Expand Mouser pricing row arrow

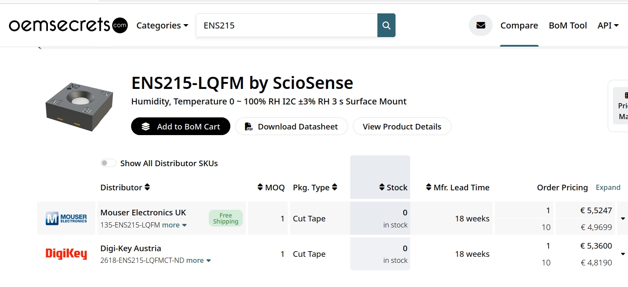623,218
